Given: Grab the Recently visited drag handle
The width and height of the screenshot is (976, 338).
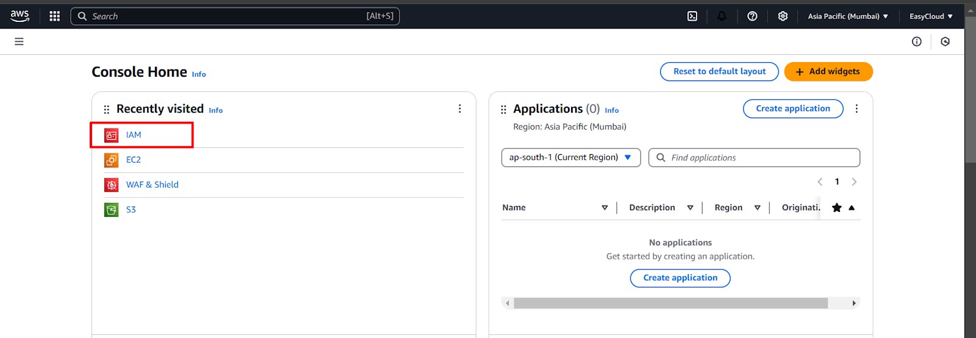Looking at the screenshot, I should pos(106,110).
